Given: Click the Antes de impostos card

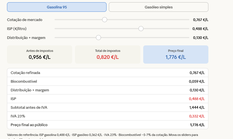Looking at the screenshot, I should click(x=39, y=54).
